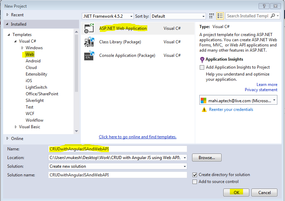
Task: Select the Extensibility template category
Action: 36,74
